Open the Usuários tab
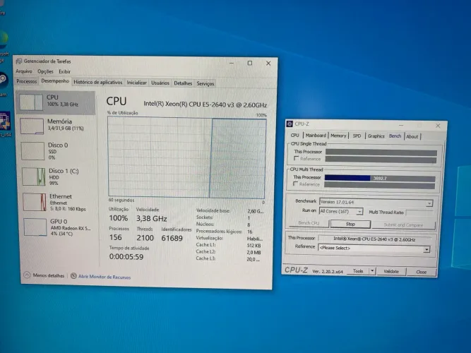This screenshot has width=471, height=353. 160,83
